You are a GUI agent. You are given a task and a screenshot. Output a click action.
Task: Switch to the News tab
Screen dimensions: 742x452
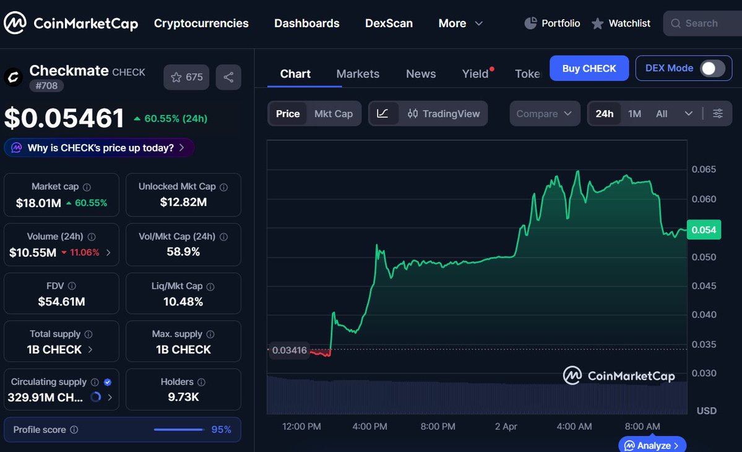click(421, 74)
